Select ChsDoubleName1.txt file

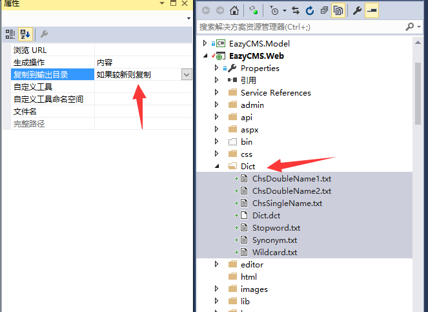coord(292,179)
